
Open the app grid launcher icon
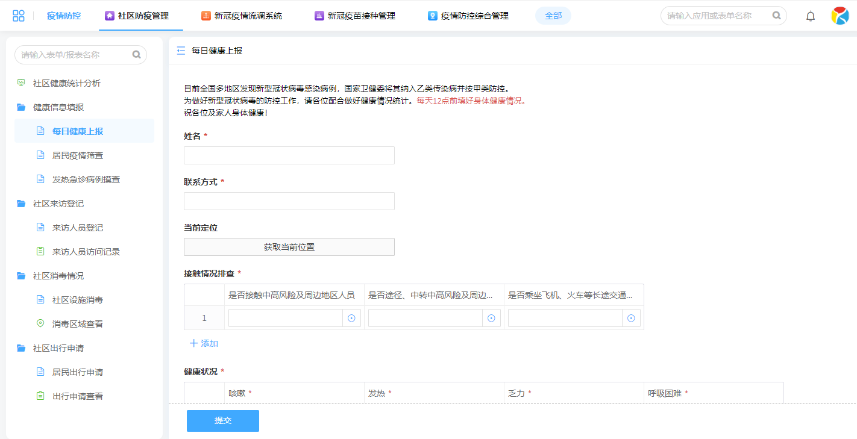pos(19,16)
